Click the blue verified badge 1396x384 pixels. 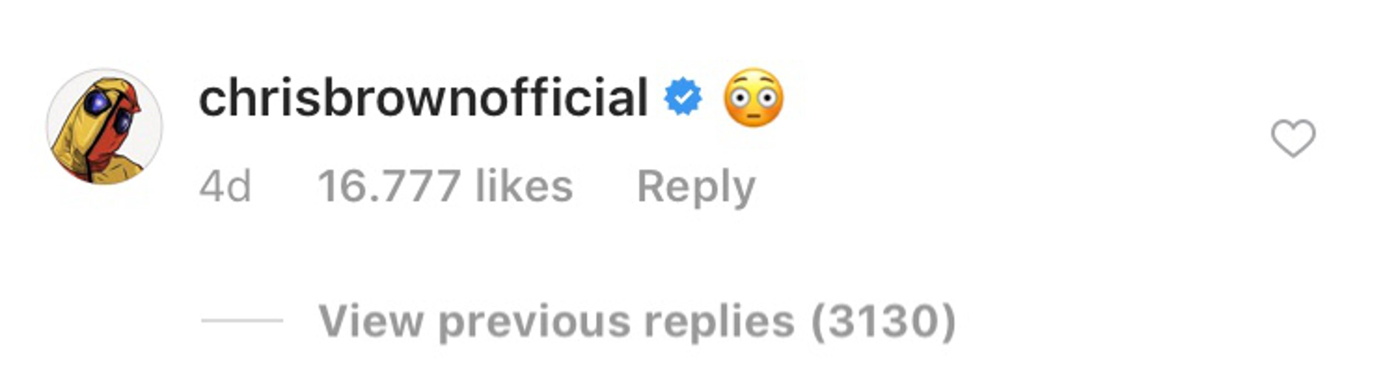[683, 97]
